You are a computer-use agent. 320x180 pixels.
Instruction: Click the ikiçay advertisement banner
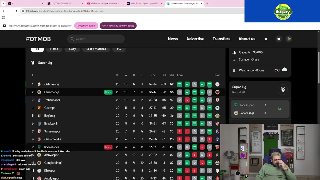282,11
